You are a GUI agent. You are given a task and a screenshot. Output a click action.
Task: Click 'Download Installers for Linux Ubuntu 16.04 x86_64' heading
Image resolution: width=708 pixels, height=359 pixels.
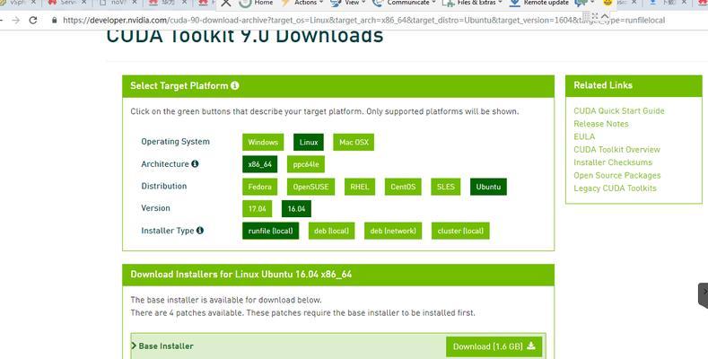point(240,274)
